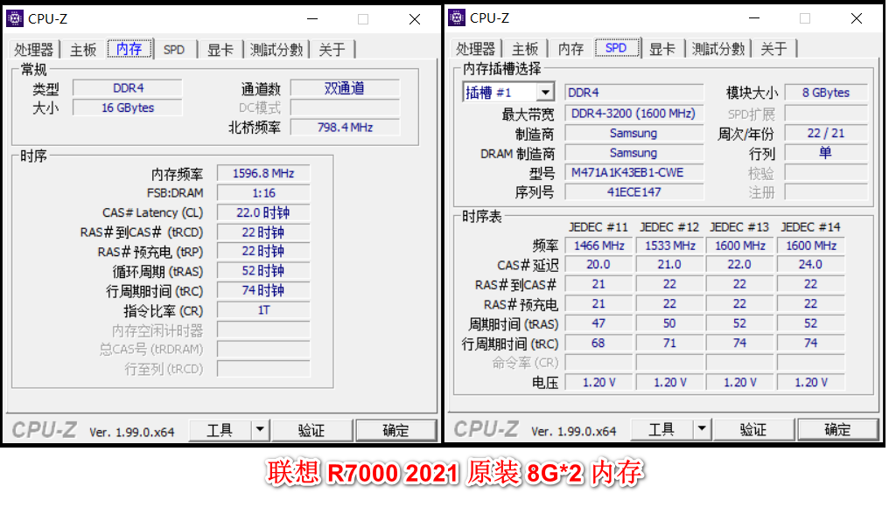Minimize the left CPU-Z window
Image resolution: width=896 pixels, height=507 pixels.
312,19
